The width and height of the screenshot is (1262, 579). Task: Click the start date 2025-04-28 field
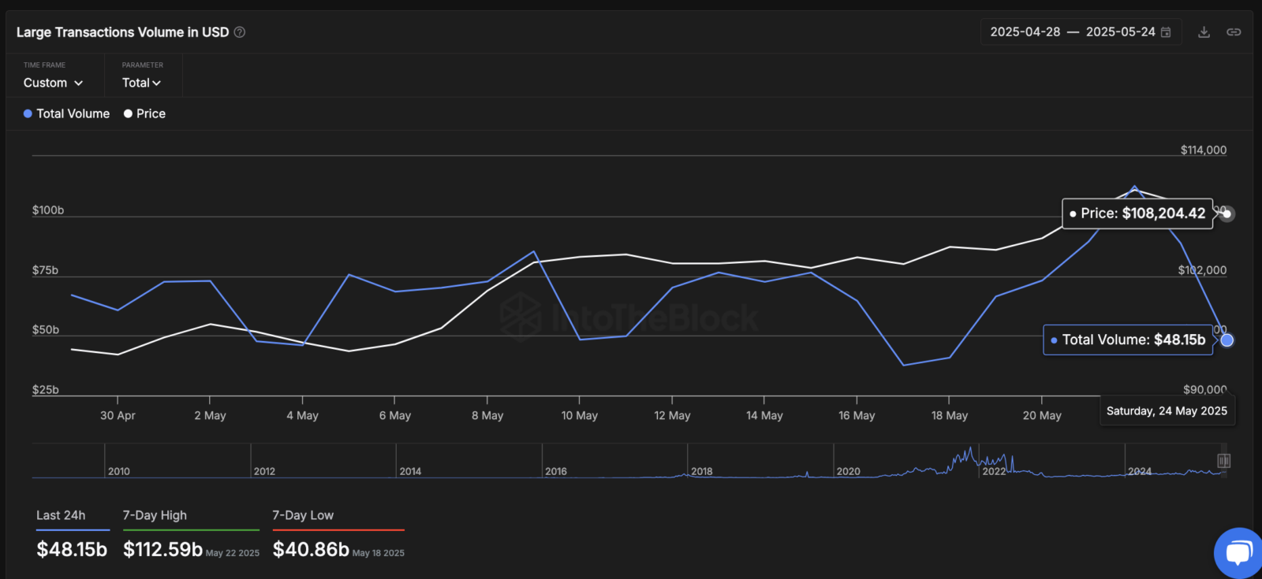[x=1025, y=32]
